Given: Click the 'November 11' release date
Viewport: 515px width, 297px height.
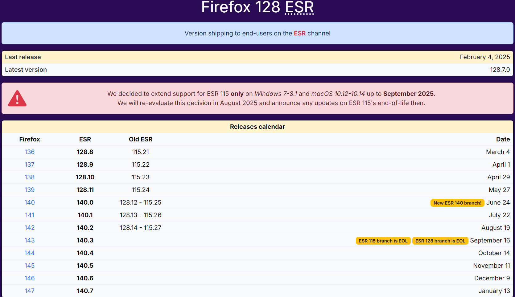Looking at the screenshot, I should click(492, 266).
